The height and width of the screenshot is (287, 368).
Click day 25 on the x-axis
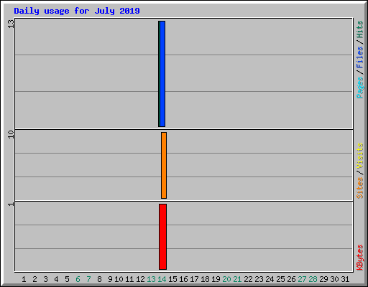click(x=280, y=279)
